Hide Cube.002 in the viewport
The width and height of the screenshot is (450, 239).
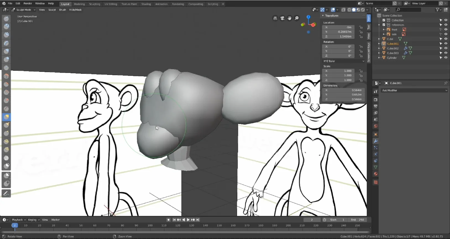[446, 48]
